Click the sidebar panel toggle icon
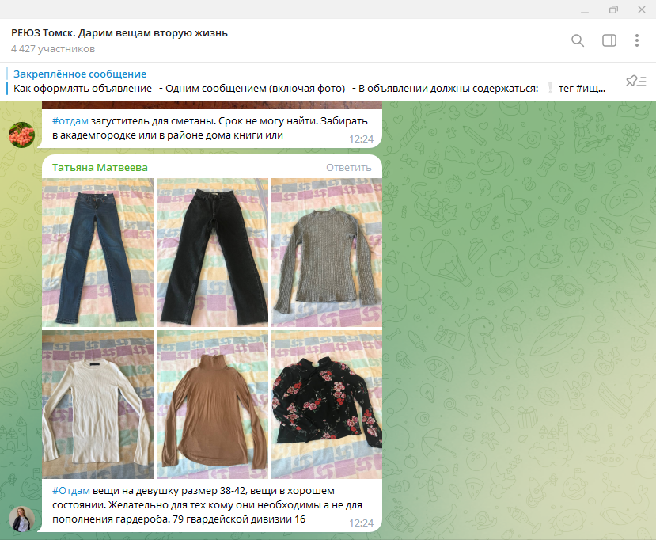The image size is (656, 540). pyautogui.click(x=608, y=40)
